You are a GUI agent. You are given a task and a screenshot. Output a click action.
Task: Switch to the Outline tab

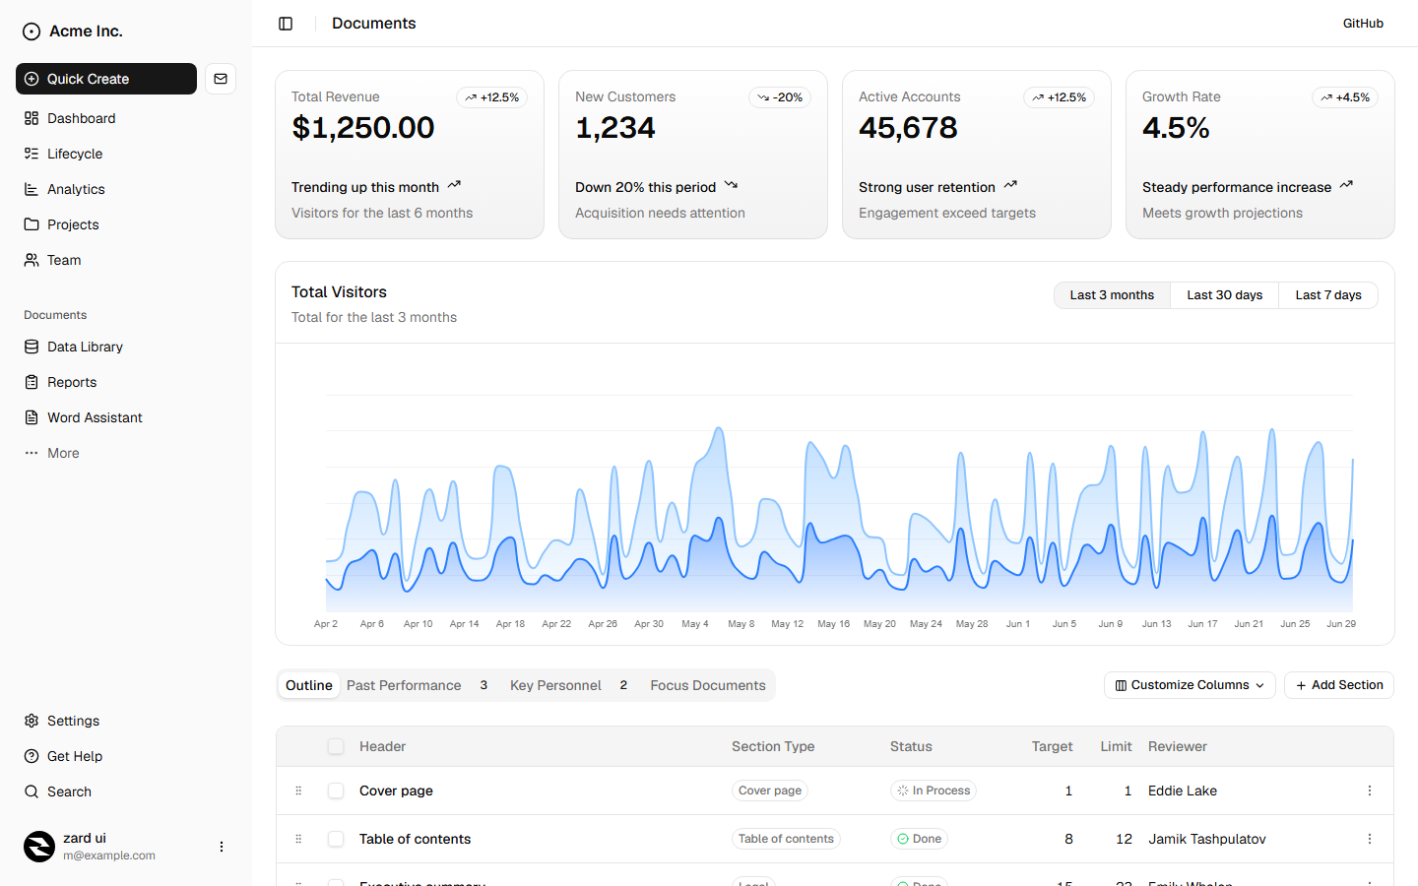(309, 685)
